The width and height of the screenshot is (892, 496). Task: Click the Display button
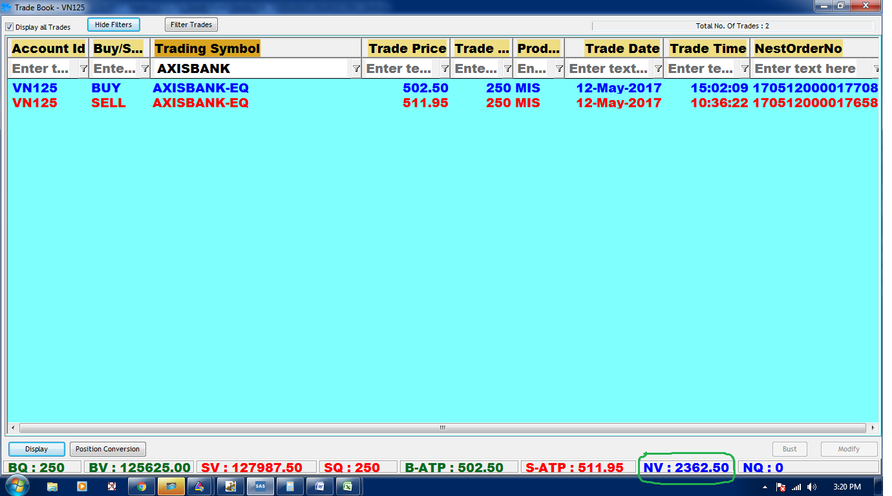[37, 449]
